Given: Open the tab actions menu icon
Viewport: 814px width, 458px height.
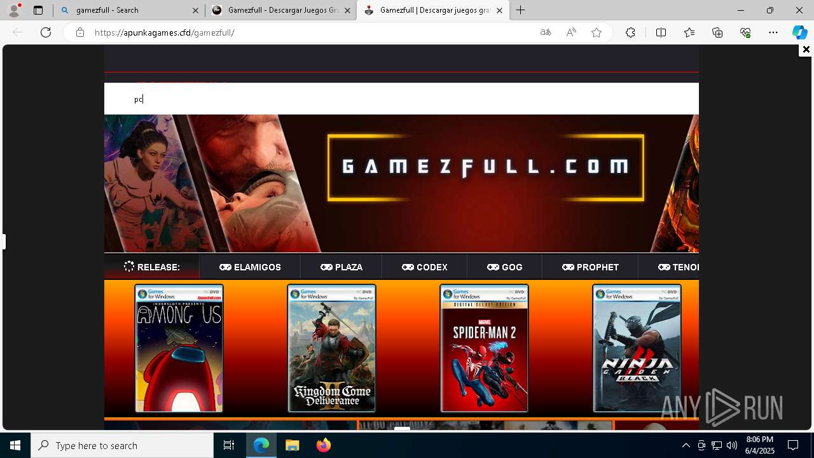Looking at the screenshot, I should click(x=38, y=10).
